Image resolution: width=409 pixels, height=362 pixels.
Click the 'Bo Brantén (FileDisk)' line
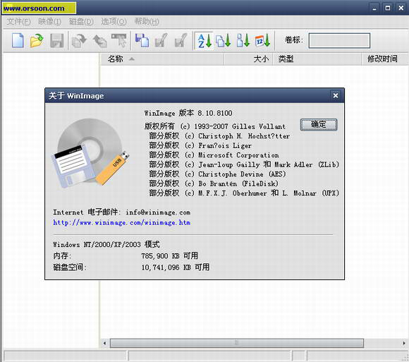[214, 183]
